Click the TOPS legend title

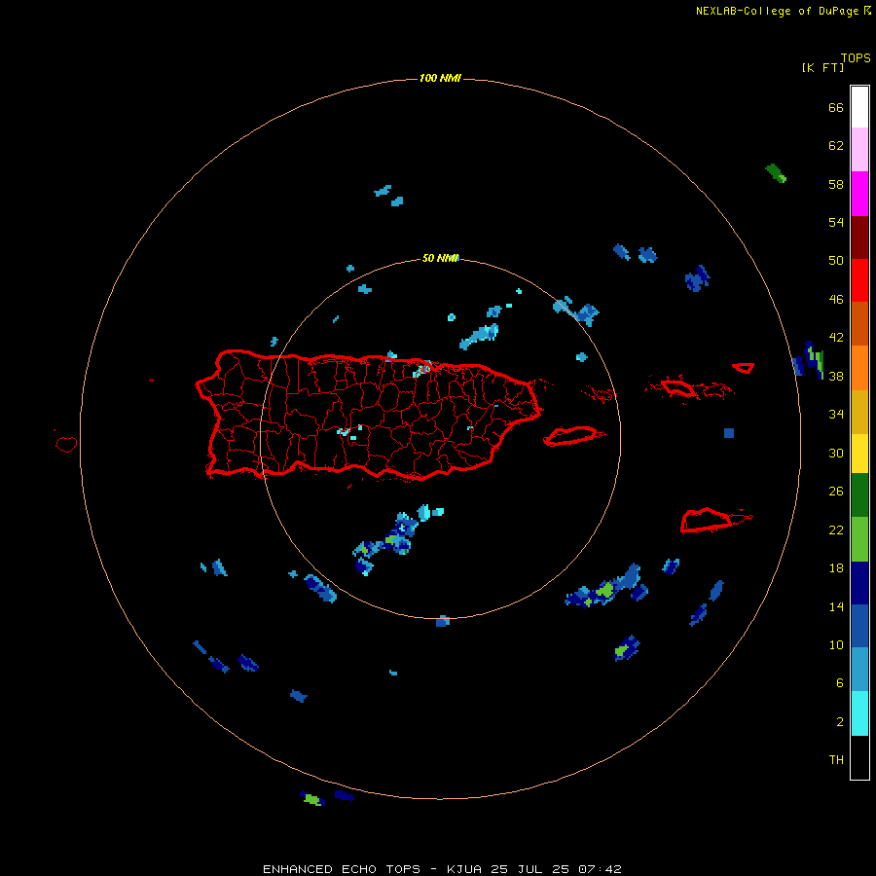[856, 57]
